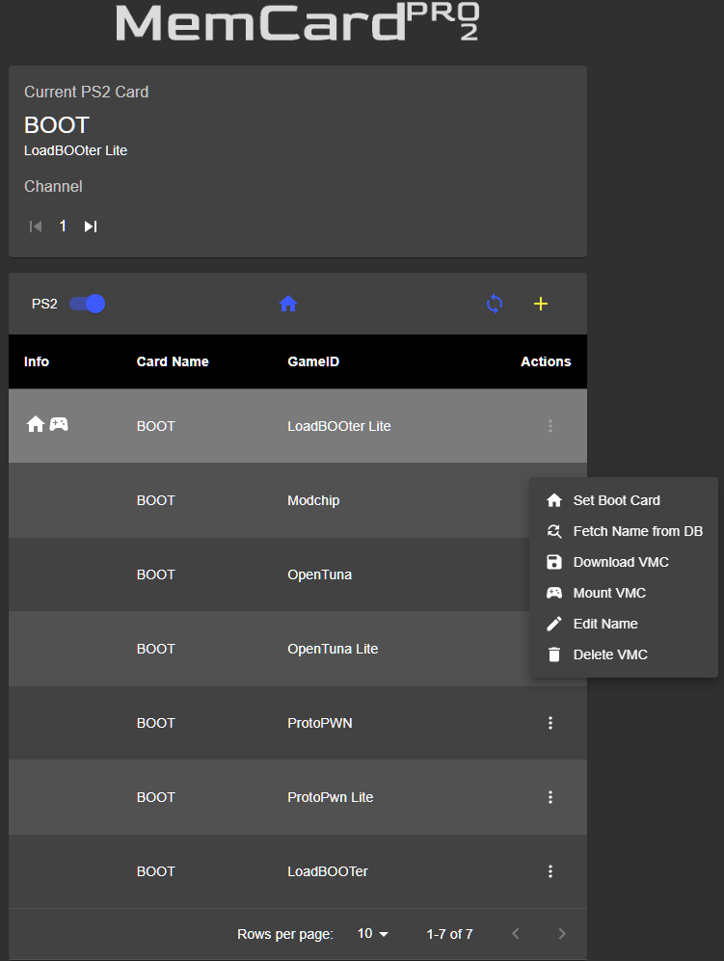The width and height of the screenshot is (724, 961).
Task: Skip to next channel
Action: click(91, 227)
